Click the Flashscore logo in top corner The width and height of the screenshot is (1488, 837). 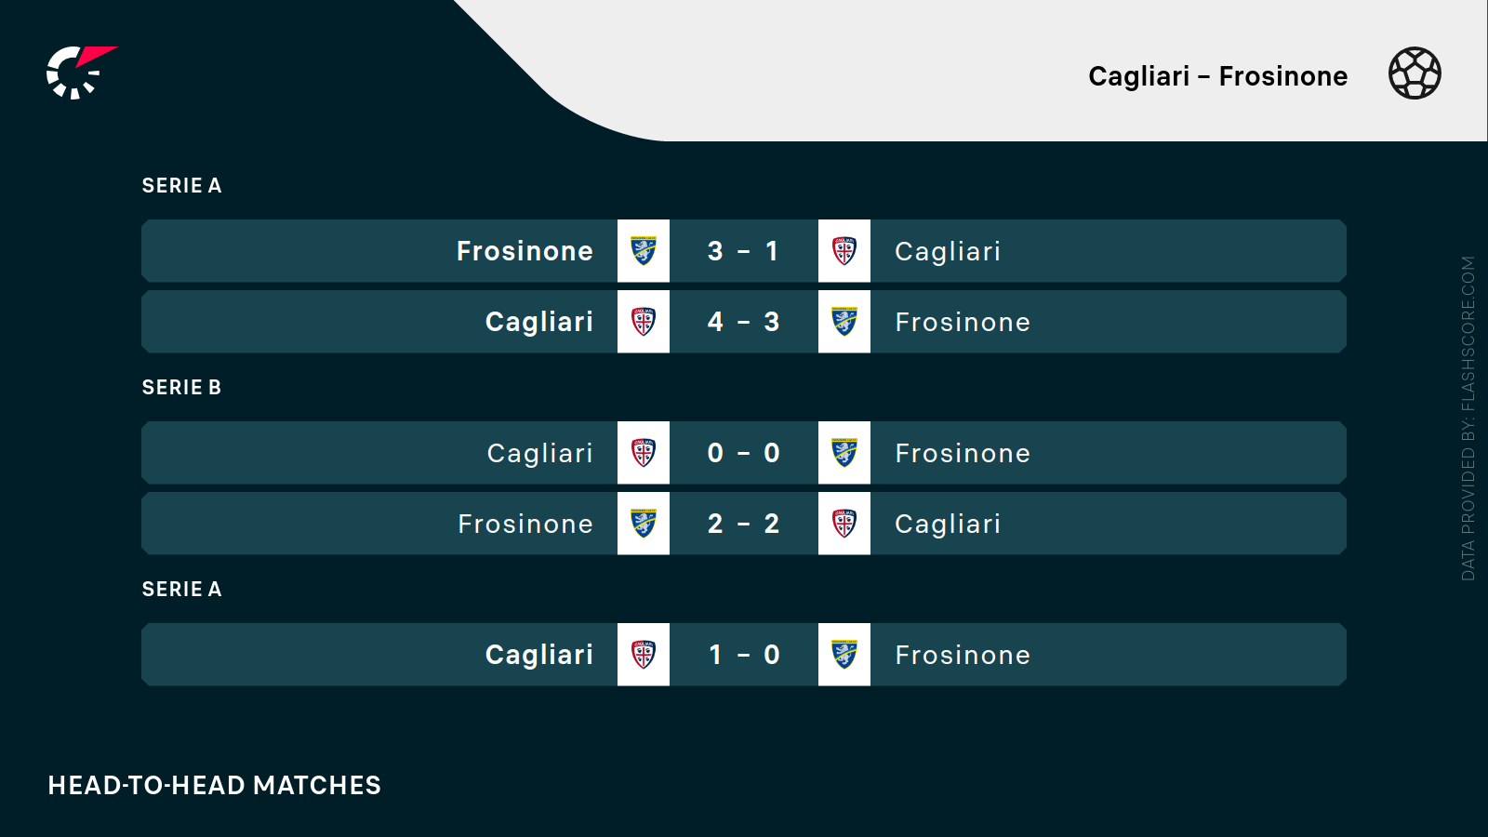pos(80,73)
